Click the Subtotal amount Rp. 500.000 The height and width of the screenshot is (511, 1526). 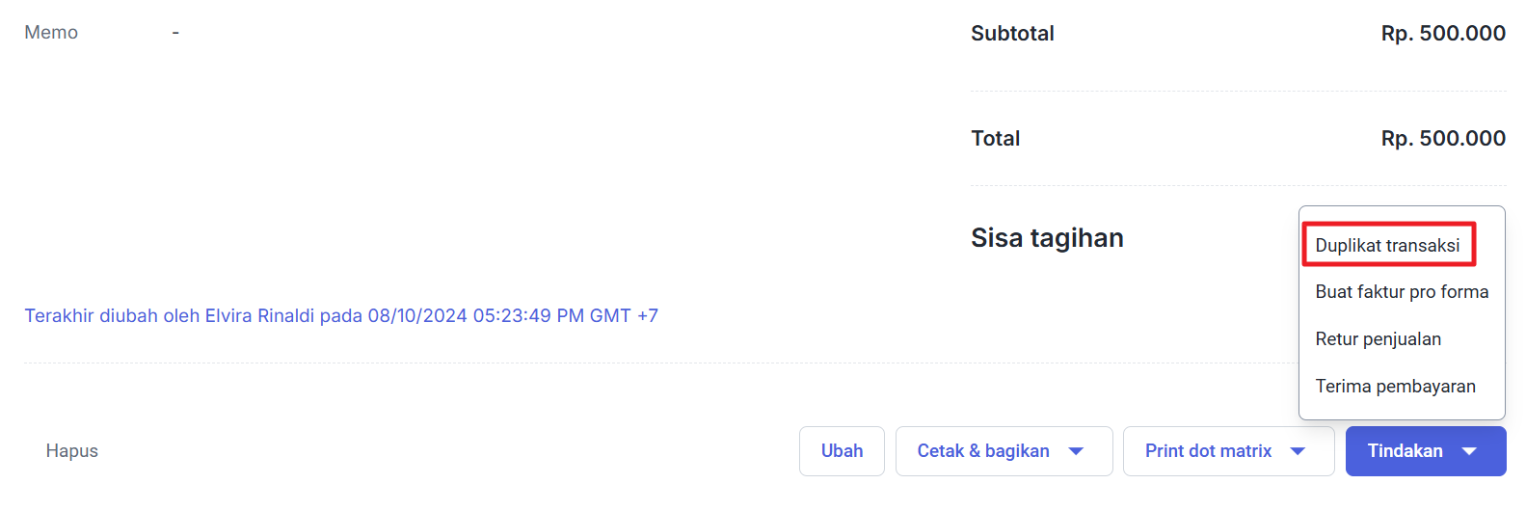pyautogui.click(x=1442, y=34)
